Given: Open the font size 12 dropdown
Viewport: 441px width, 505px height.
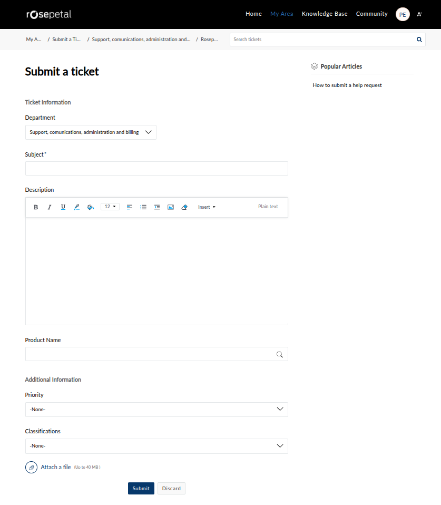Looking at the screenshot, I should tap(110, 207).
